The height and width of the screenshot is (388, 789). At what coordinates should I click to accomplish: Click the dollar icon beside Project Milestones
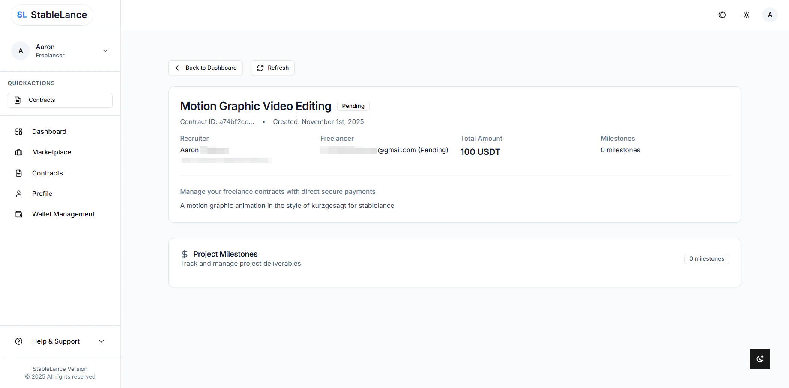(185, 254)
